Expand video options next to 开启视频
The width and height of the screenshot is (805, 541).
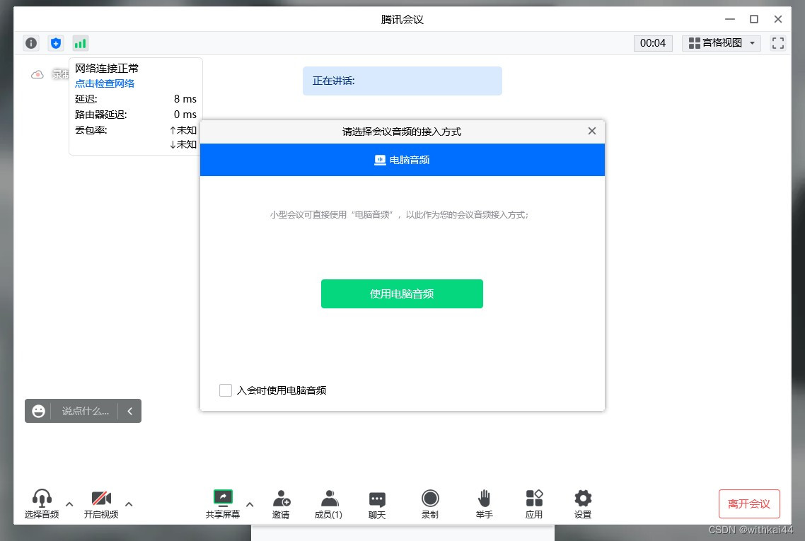coord(129,504)
